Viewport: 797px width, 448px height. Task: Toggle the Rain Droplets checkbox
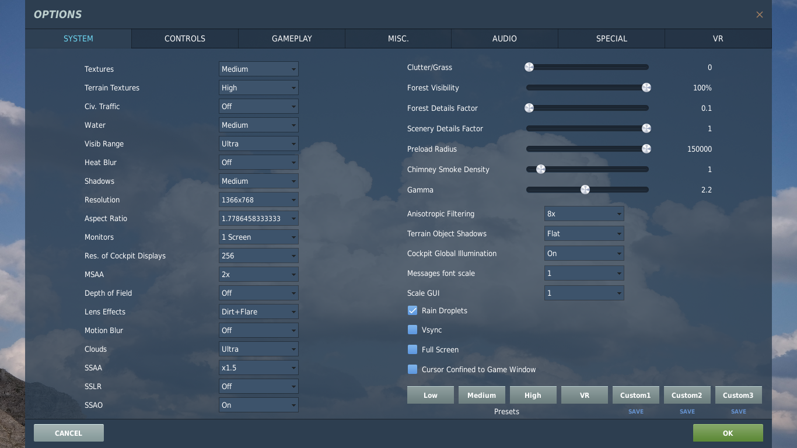413,310
